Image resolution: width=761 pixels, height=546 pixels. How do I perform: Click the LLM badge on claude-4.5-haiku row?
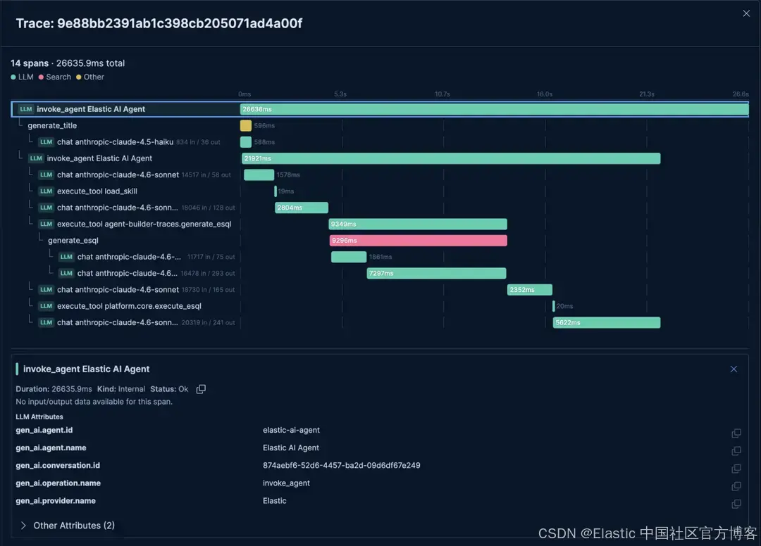tap(46, 142)
